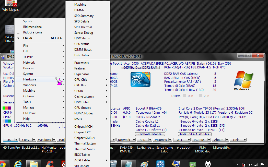The height and width of the screenshot is (167, 268).
Task: Open the OK button dropdown arrow
Action: [16, 140]
